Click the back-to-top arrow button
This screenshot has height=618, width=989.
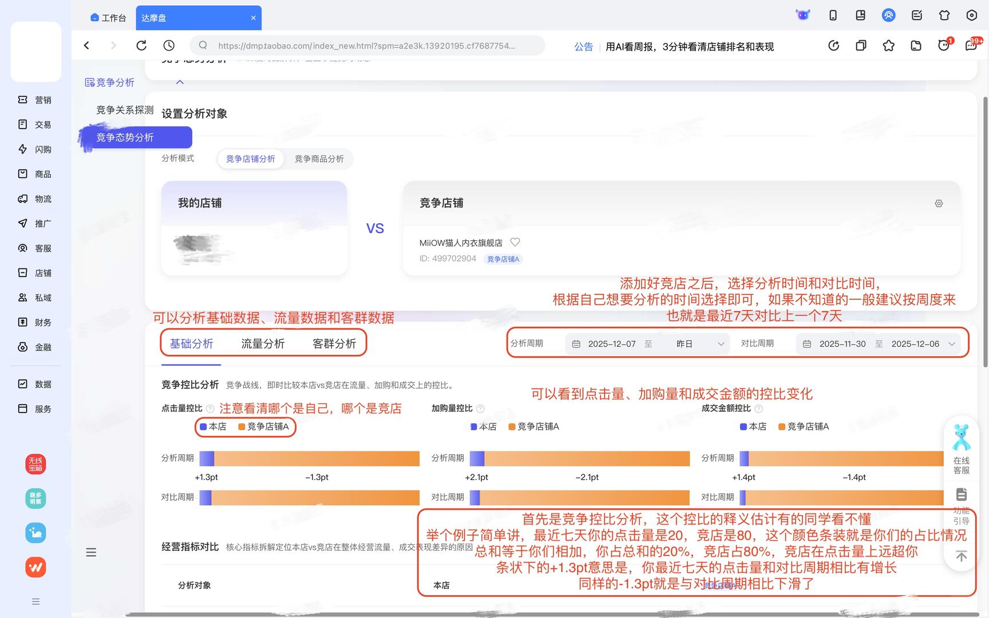pos(962,556)
